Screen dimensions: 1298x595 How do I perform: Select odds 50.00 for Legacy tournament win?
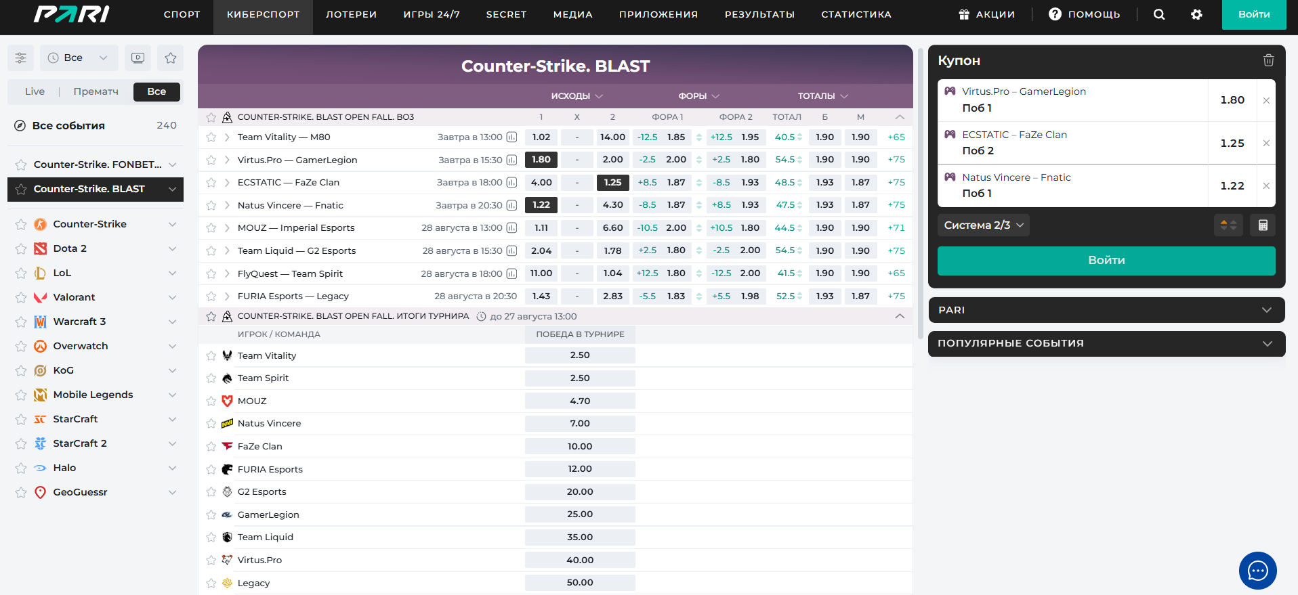580,583
